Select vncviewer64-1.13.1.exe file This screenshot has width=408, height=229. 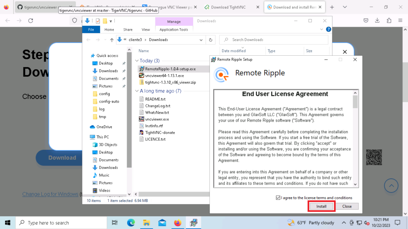(164, 76)
